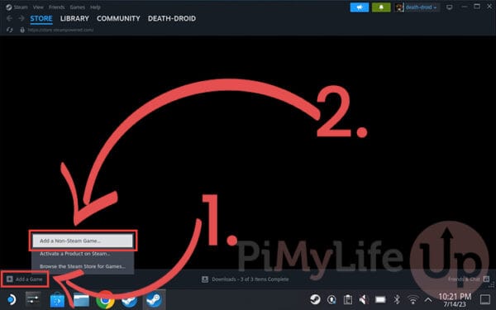
Task: Open System Settings sliders icon in taskbar
Action: click(33, 299)
